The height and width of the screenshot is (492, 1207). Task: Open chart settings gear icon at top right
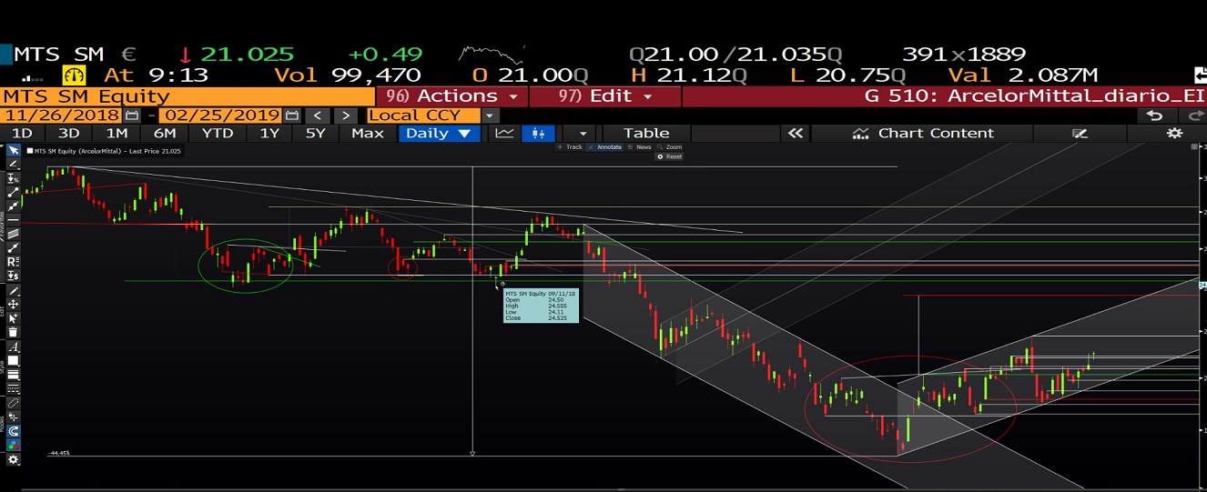pos(1174,133)
